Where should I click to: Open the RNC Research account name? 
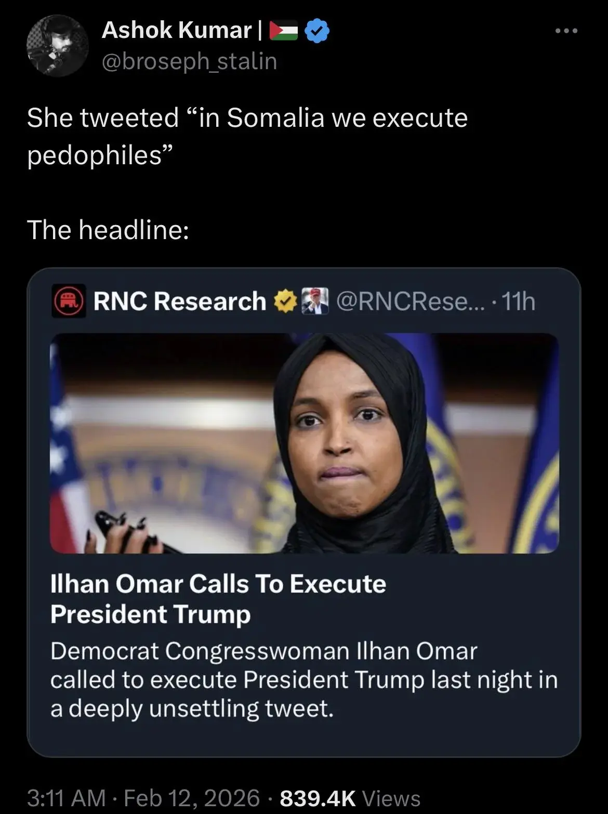pos(179,301)
